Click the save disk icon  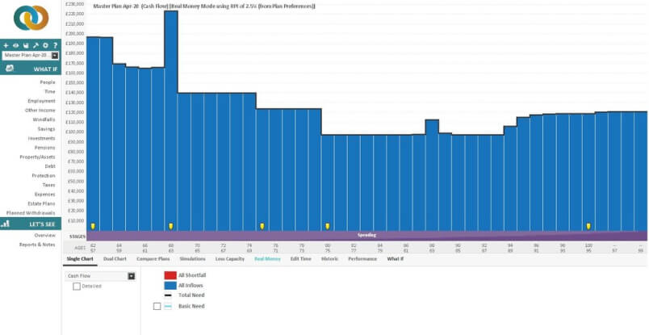[x=26, y=45]
